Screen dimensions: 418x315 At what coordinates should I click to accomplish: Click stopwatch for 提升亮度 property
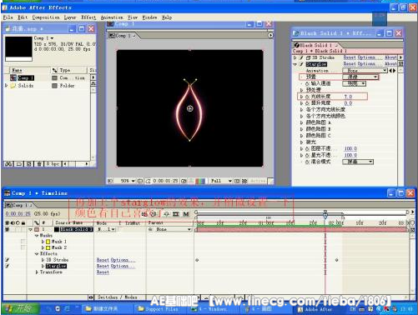[308, 103]
